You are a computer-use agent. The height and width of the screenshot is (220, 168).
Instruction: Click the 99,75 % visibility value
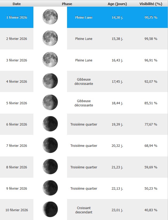(151, 17)
